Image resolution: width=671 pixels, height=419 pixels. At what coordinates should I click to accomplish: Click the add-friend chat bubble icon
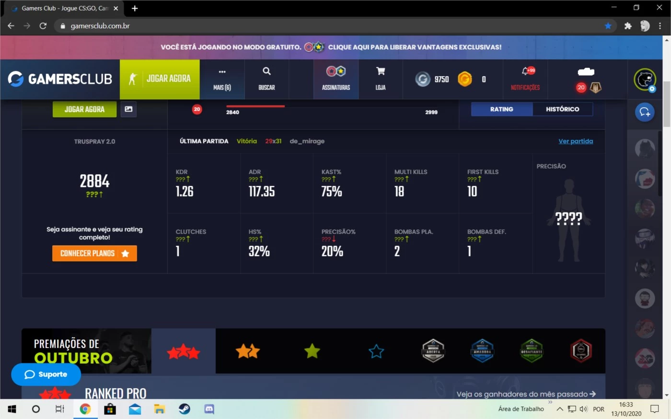tap(645, 112)
